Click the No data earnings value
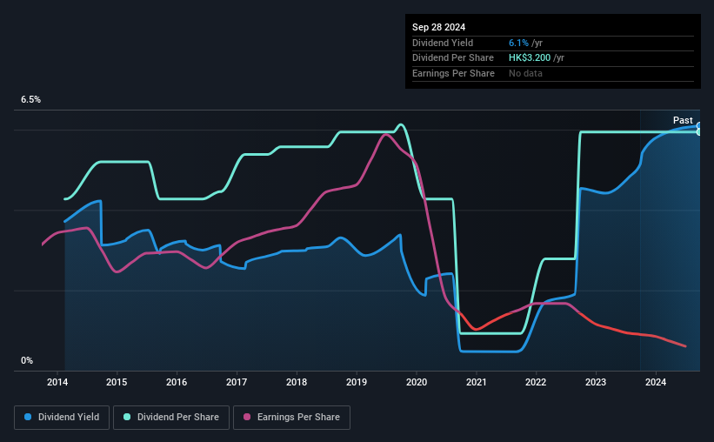The width and height of the screenshot is (714, 442). tap(525, 73)
